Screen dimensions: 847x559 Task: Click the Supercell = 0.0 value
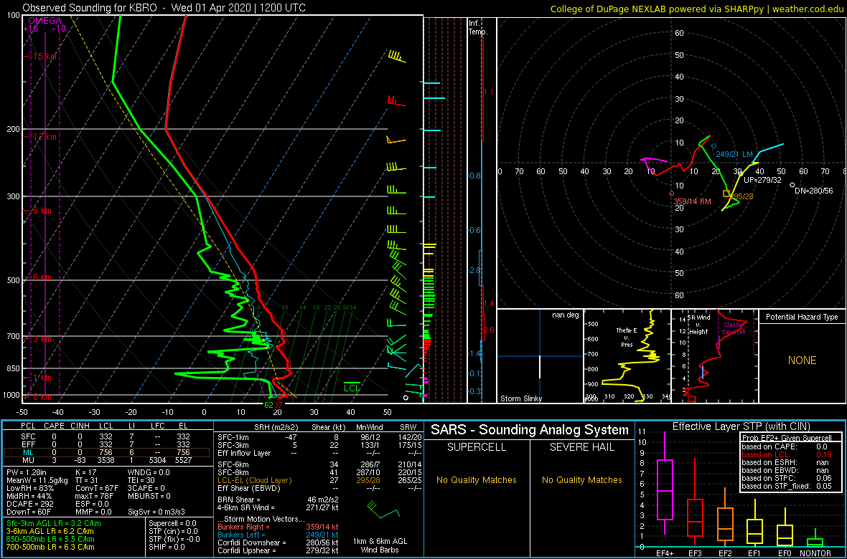click(174, 523)
